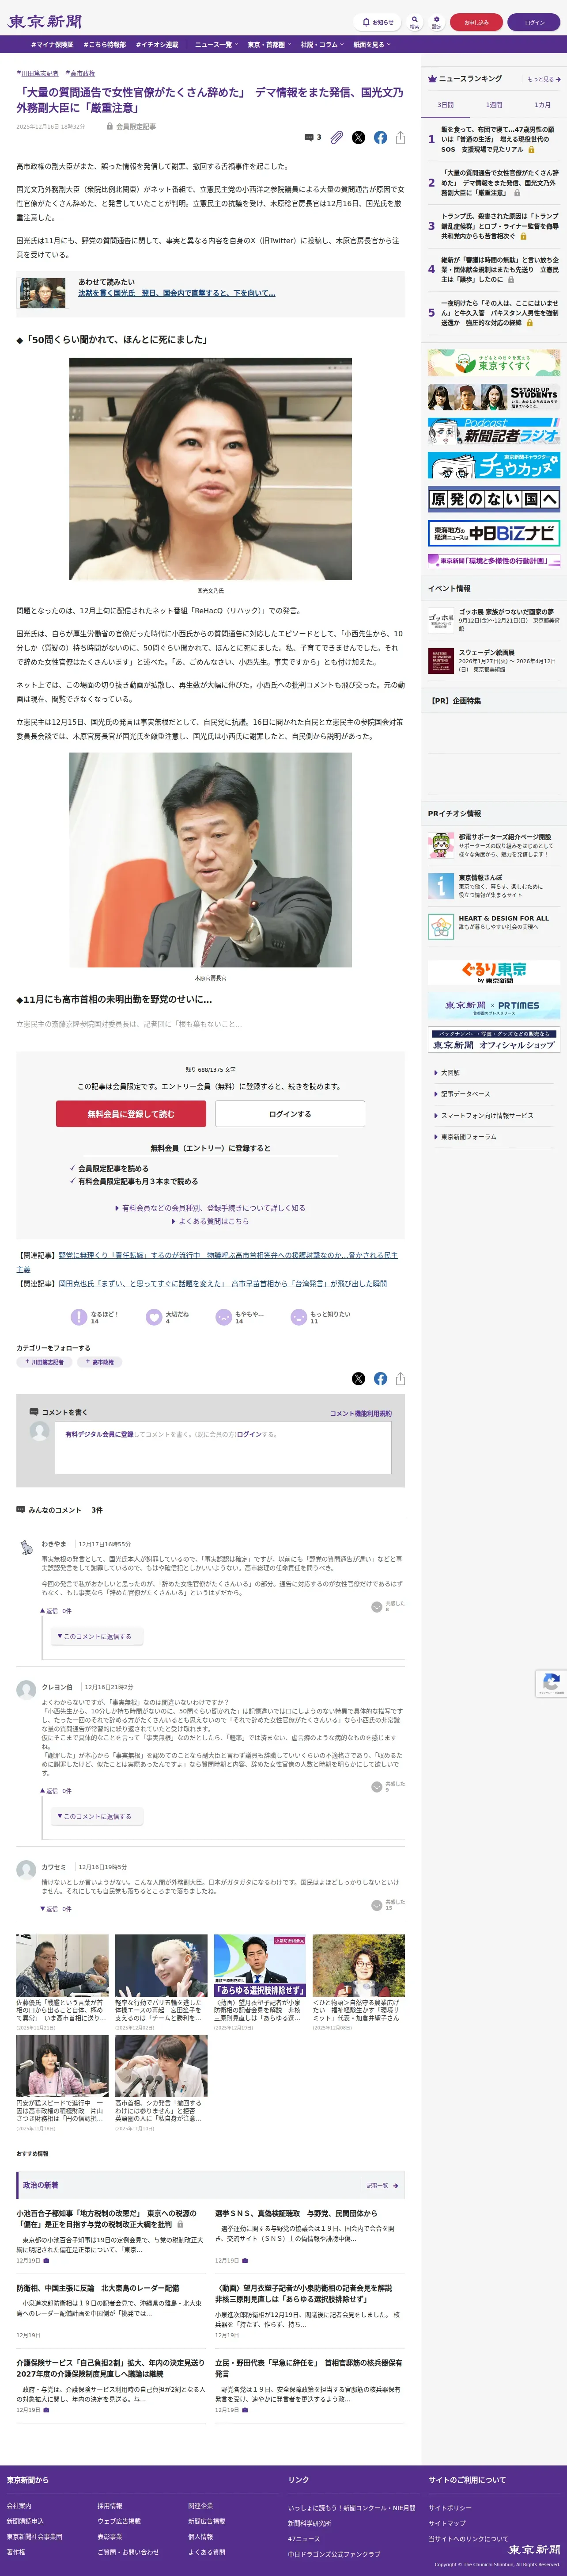Open the PR TIMES banner
The height and width of the screenshot is (2576, 567).
point(494,1006)
